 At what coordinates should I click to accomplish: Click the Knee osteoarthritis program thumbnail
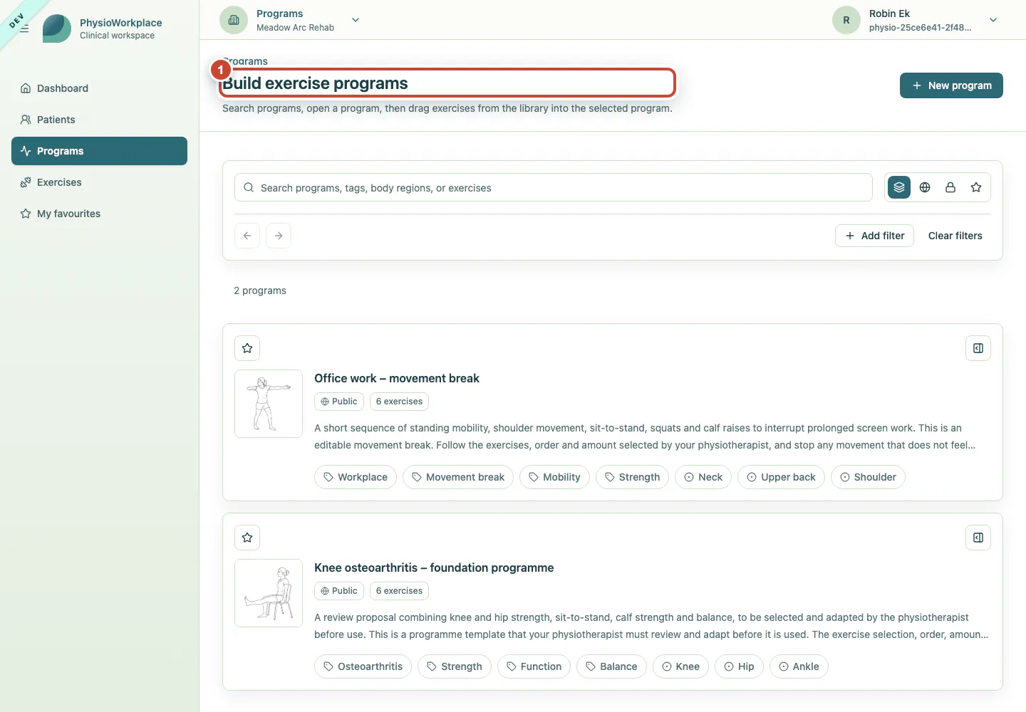(x=269, y=593)
